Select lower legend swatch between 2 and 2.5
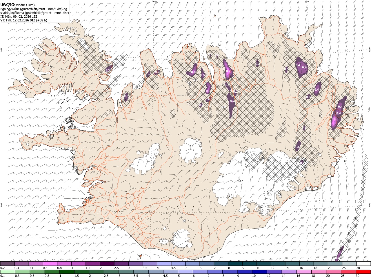Viewport: 371px width, 278px height. [x=97, y=272]
